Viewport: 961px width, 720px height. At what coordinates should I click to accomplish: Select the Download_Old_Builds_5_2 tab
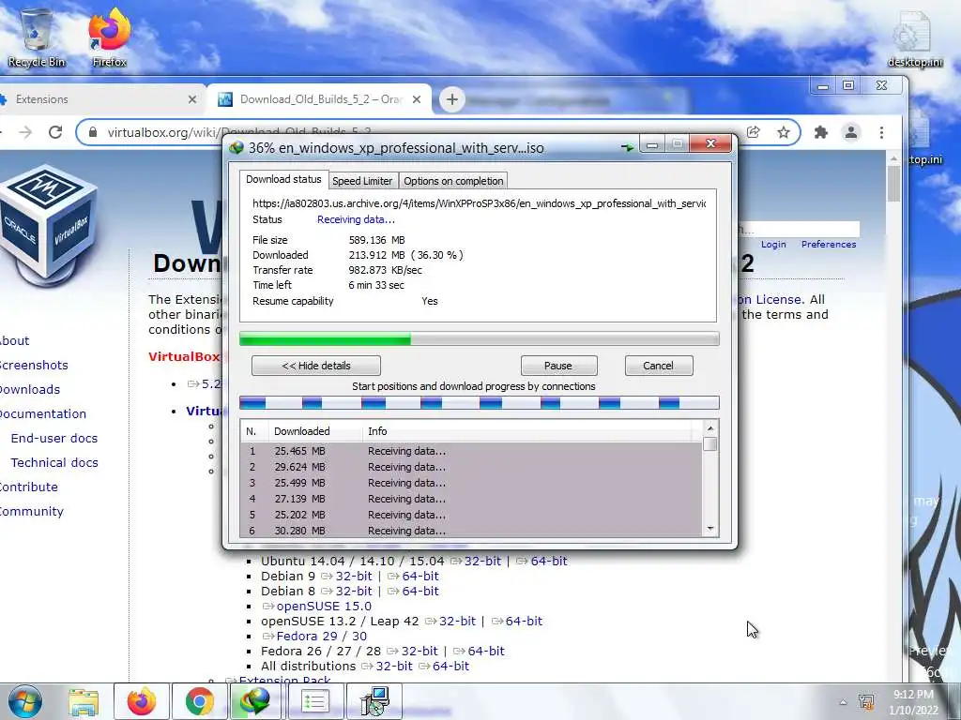click(319, 99)
